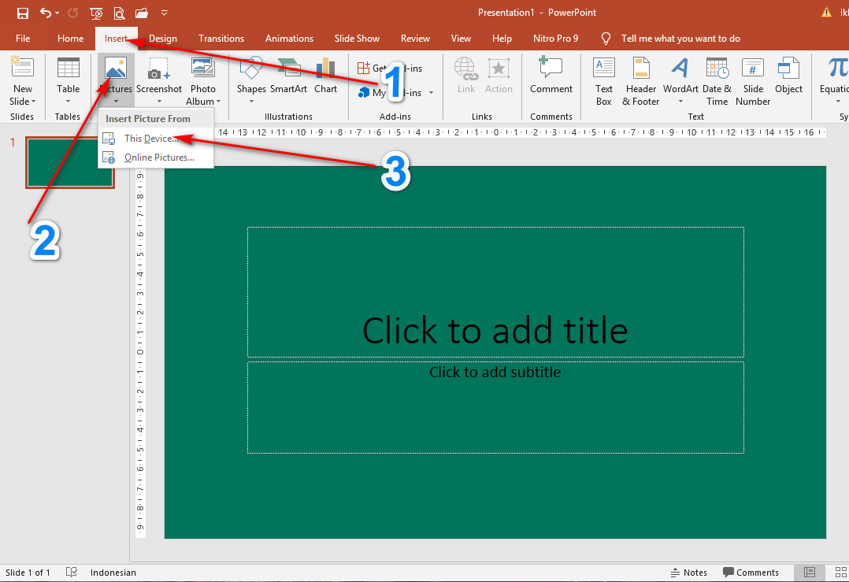Image resolution: width=849 pixels, height=582 pixels.
Task: Click the 'Click to add subtitle' placeholder
Action: 495,408
